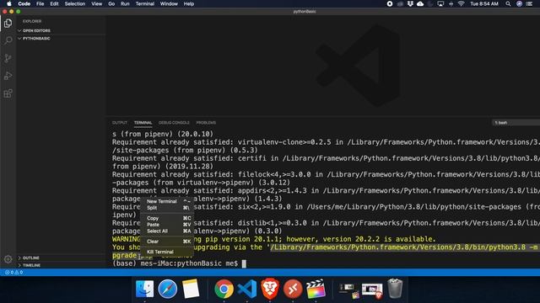Launch the Brave browser from the dock
540x303 pixels.
click(270, 289)
